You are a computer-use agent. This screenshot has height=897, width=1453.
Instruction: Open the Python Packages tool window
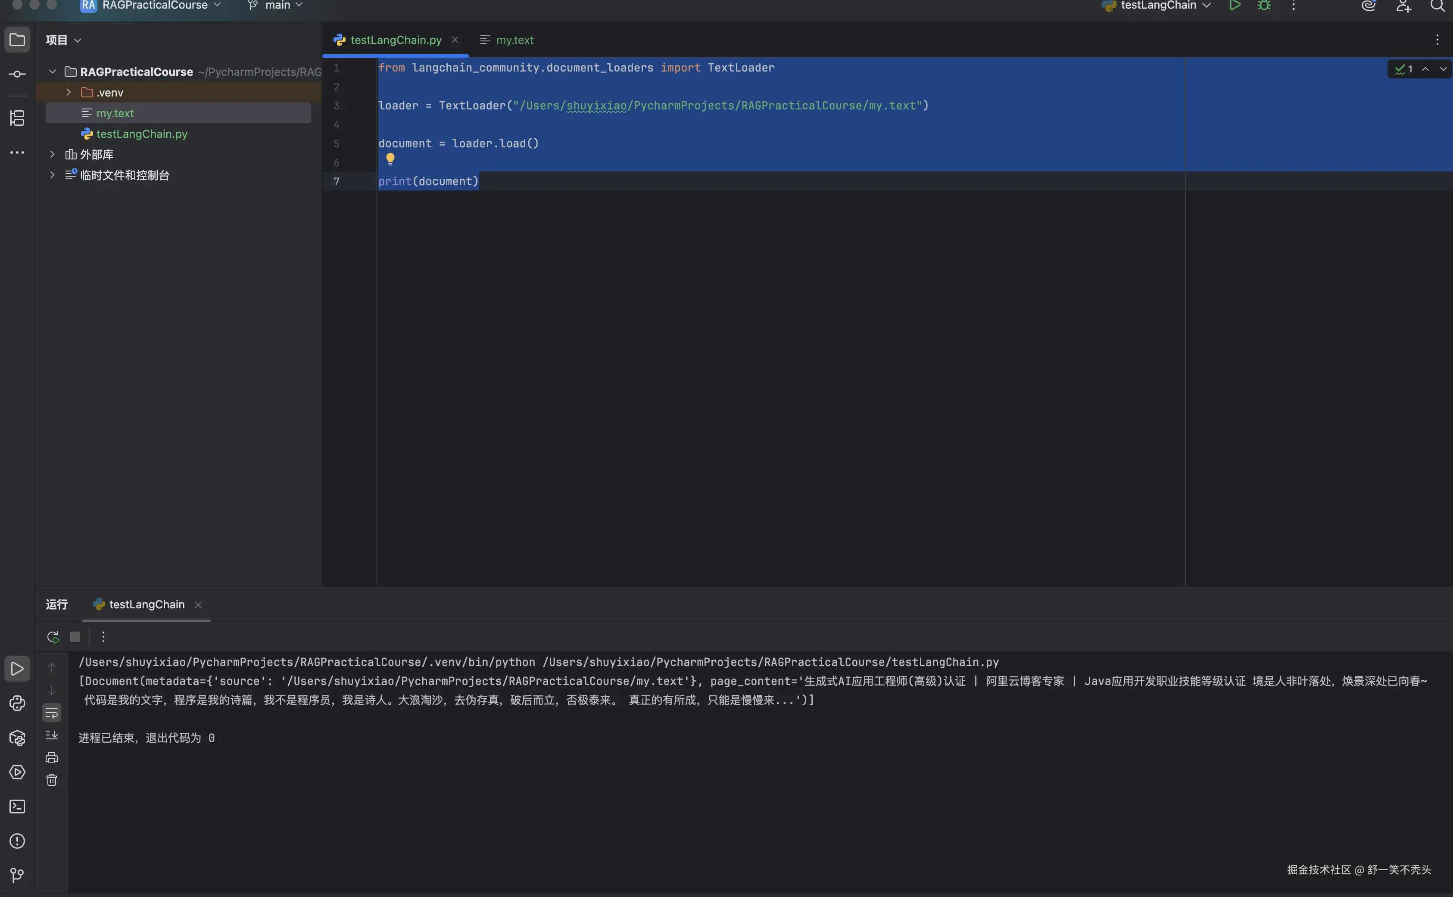tap(17, 738)
